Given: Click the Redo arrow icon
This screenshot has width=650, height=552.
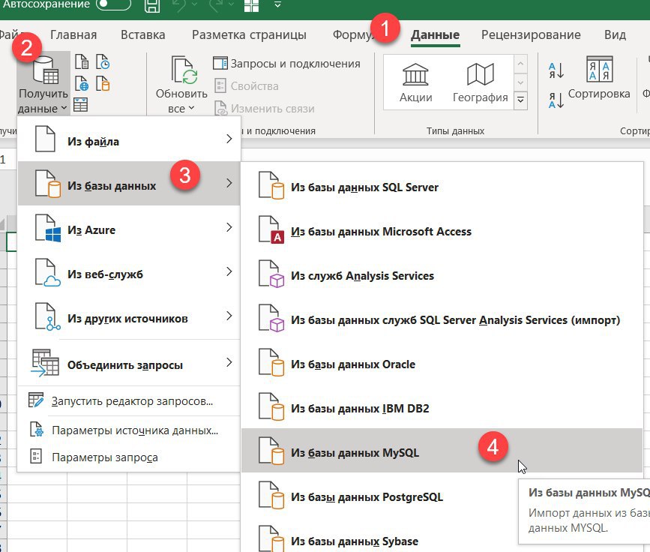Looking at the screenshot, I should coord(217,4).
